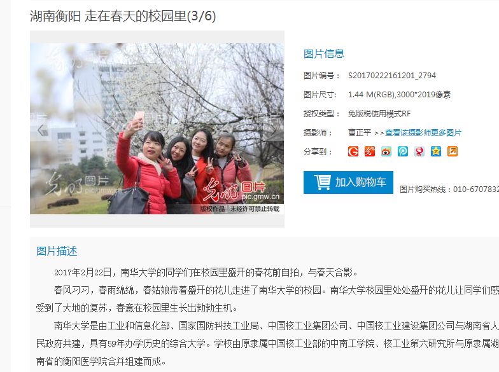The image size is (499, 372).
Task: Click the 图片描述 heading
Action: pos(57,251)
